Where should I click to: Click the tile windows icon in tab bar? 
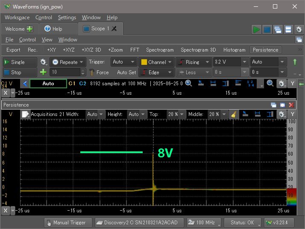point(288,30)
